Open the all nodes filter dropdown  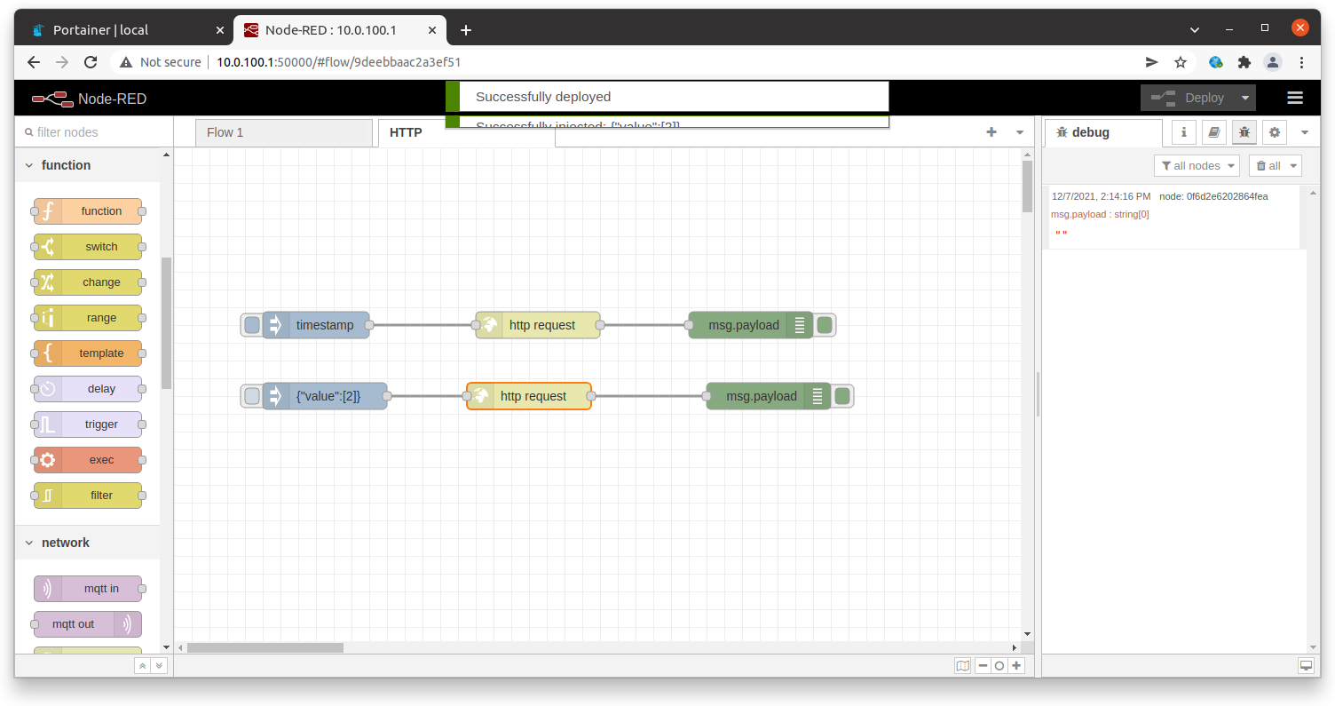click(x=1196, y=165)
